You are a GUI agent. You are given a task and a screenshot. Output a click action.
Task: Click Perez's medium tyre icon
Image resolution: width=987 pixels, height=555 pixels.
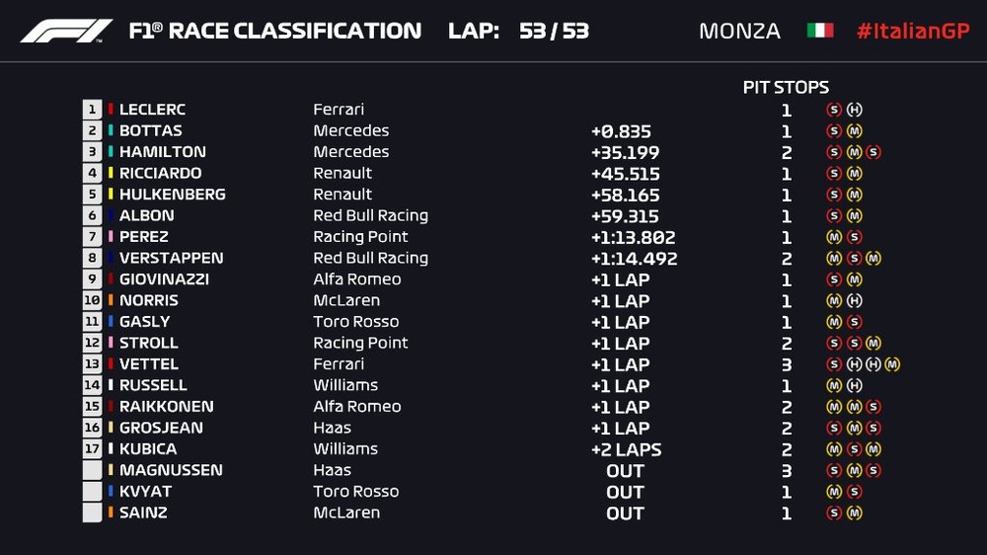tap(834, 237)
